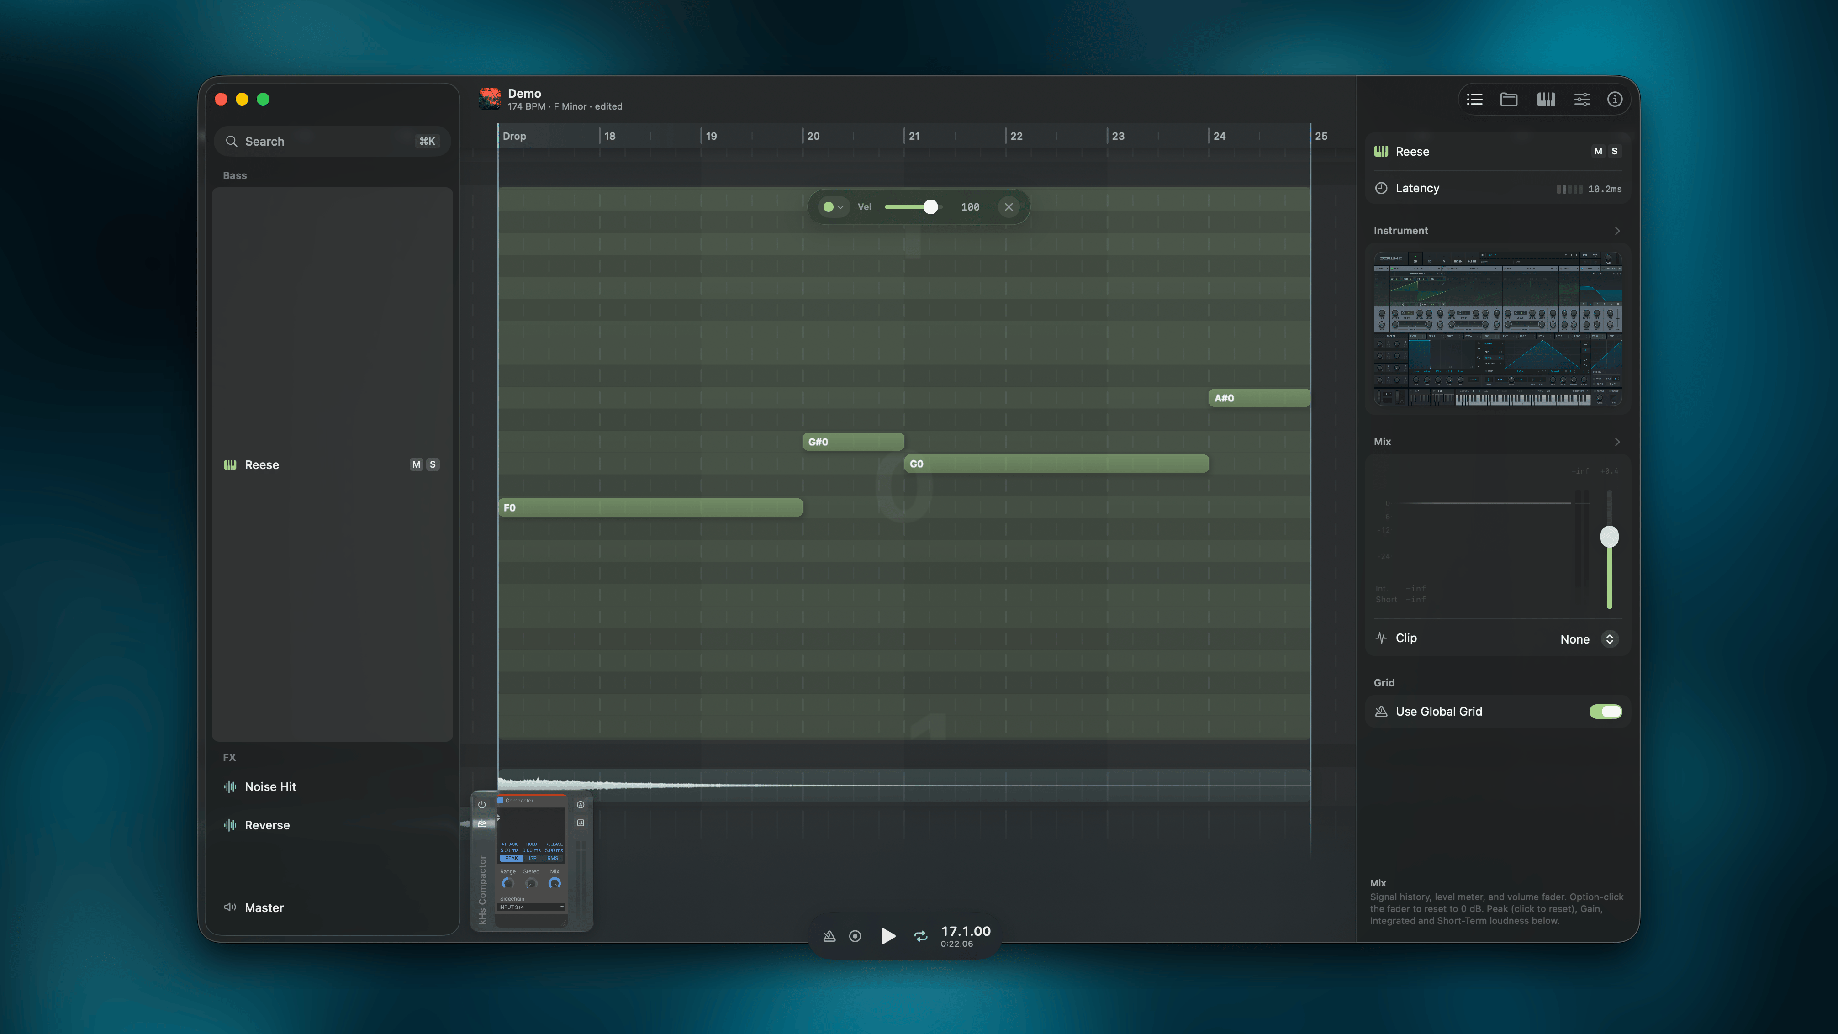The height and width of the screenshot is (1034, 1838).
Task: Start playback with the play button
Action: (x=887, y=936)
